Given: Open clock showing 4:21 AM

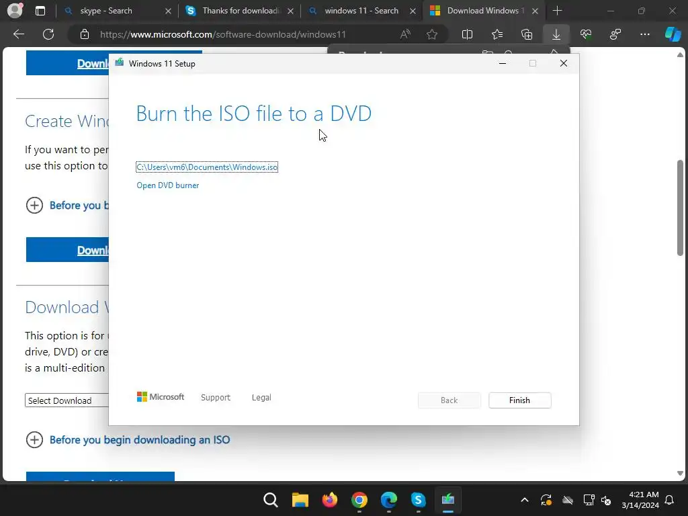Looking at the screenshot, I should (640, 500).
